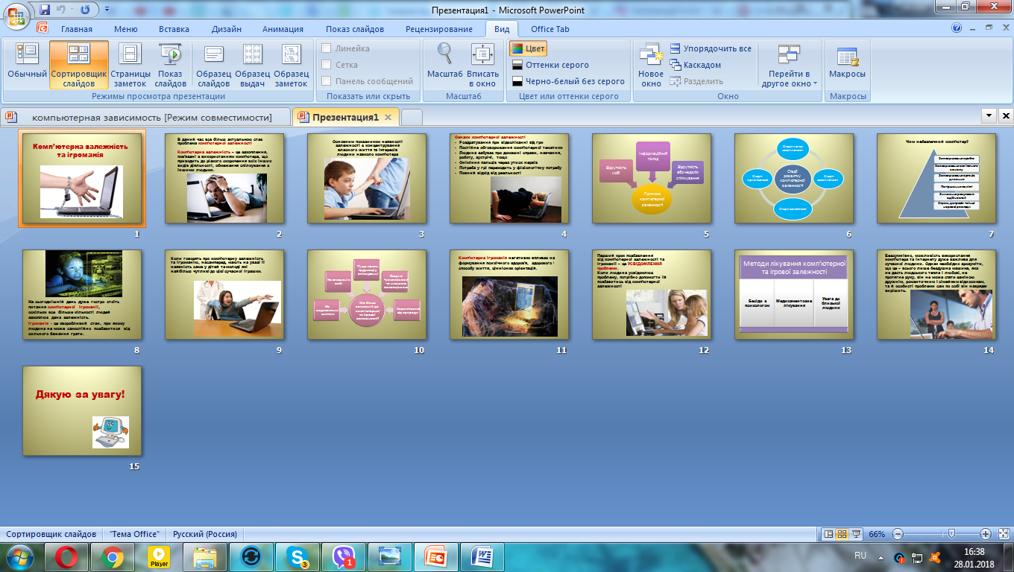Open the Главная ribbon tab
This screenshot has width=1014, height=572.
77,29
